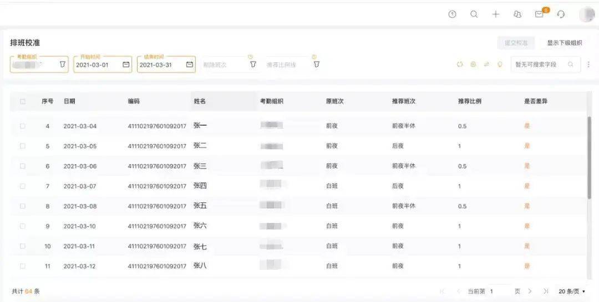This screenshot has width=599, height=302.
Task: Click the lightbulb icon near search field
Action: pyautogui.click(x=500, y=65)
